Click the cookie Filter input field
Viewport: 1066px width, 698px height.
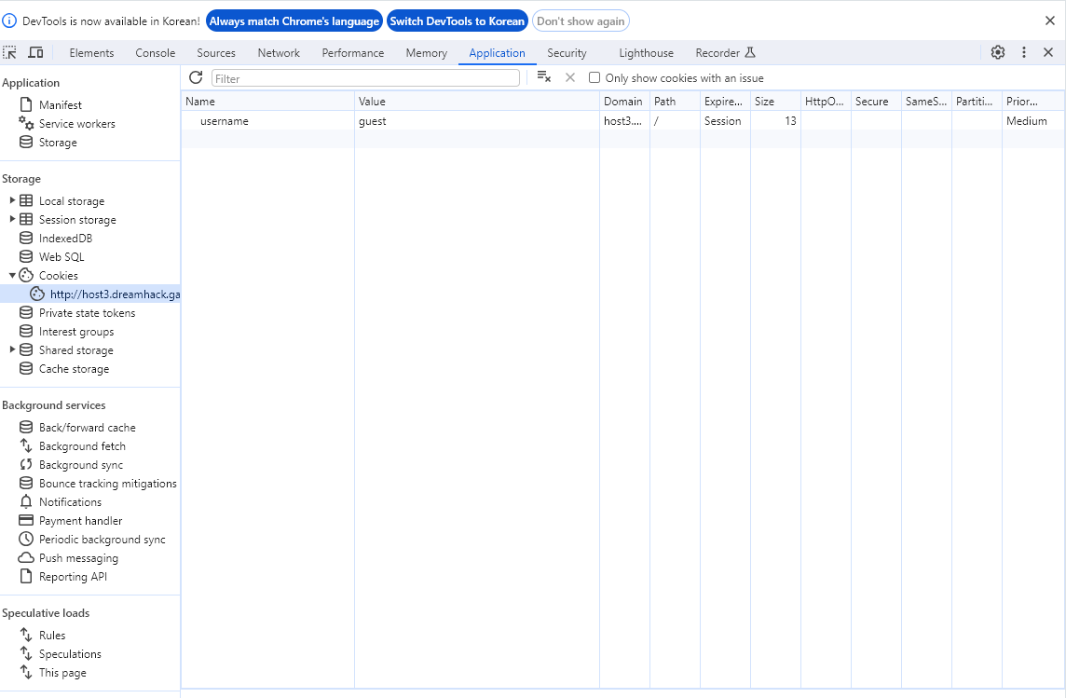coord(366,78)
